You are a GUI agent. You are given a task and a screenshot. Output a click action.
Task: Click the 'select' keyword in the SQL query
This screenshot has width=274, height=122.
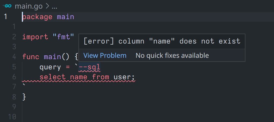[x=52, y=77]
